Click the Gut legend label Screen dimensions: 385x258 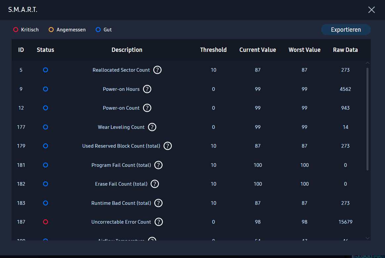pyautogui.click(x=108, y=30)
